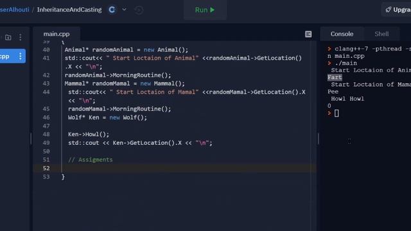Screen dimensions: 411x231
Task: Click the 'Wolf* Ken = new Wolf();' line
Action: (x=107, y=117)
